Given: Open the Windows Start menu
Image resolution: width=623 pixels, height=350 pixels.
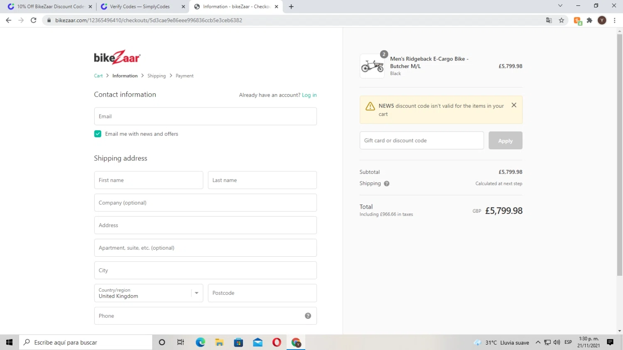Looking at the screenshot, I should (x=9, y=342).
